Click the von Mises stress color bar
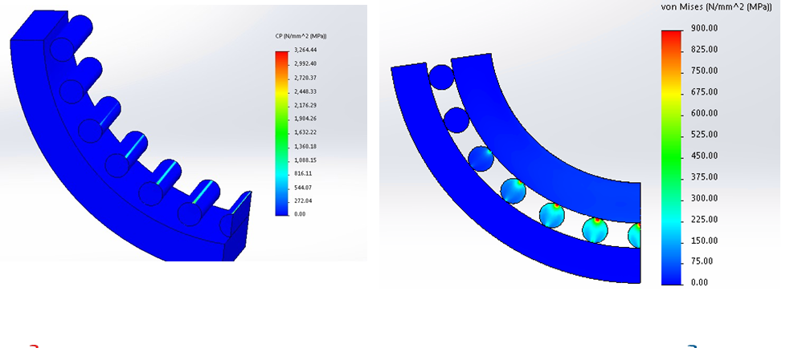798x348 pixels. point(672,157)
